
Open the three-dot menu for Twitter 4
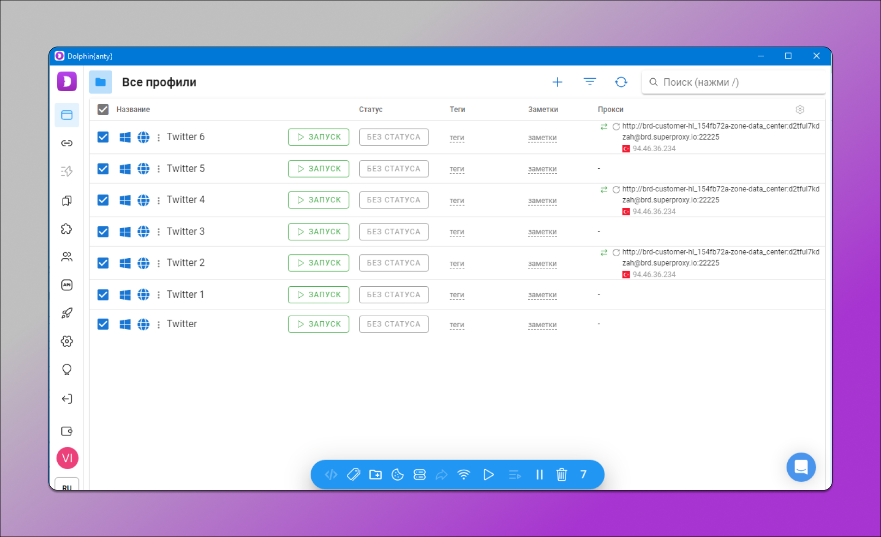[158, 200]
